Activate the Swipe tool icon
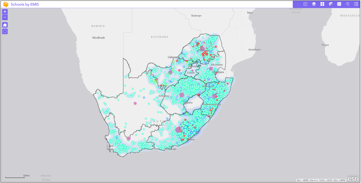 356,4
